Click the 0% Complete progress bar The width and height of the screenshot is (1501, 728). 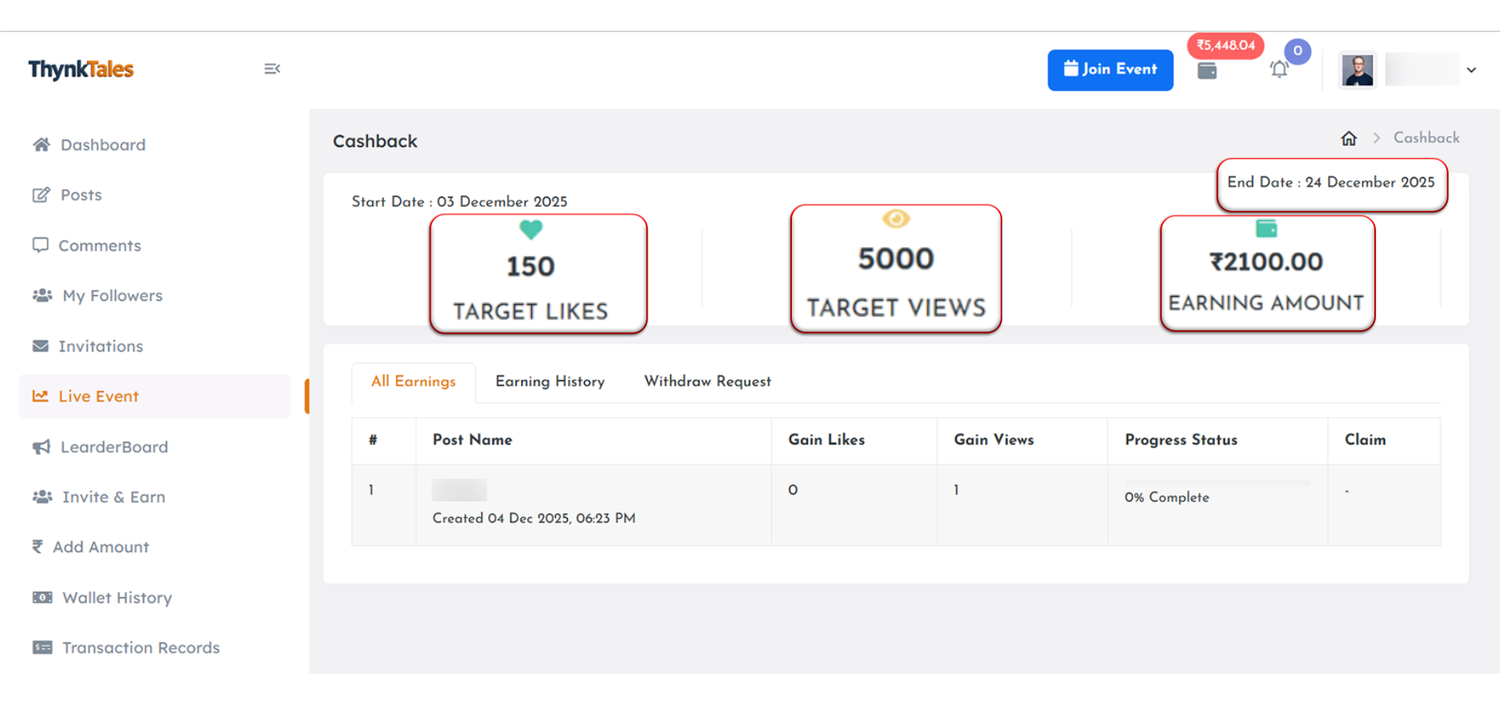point(1216,484)
